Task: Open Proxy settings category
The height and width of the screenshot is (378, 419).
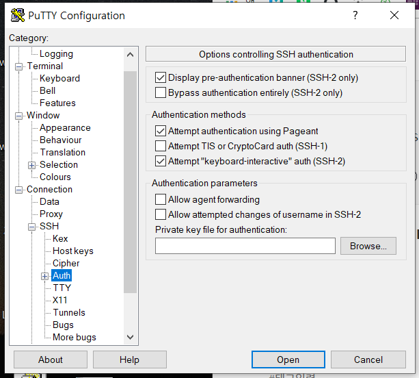Action: [51, 214]
